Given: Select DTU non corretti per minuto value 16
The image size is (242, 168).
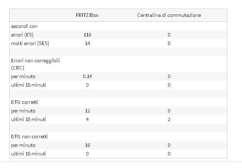Looking at the screenshot, I should (x=87, y=145).
